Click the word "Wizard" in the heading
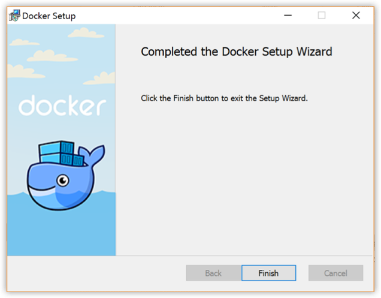 [x=312, y=52]
